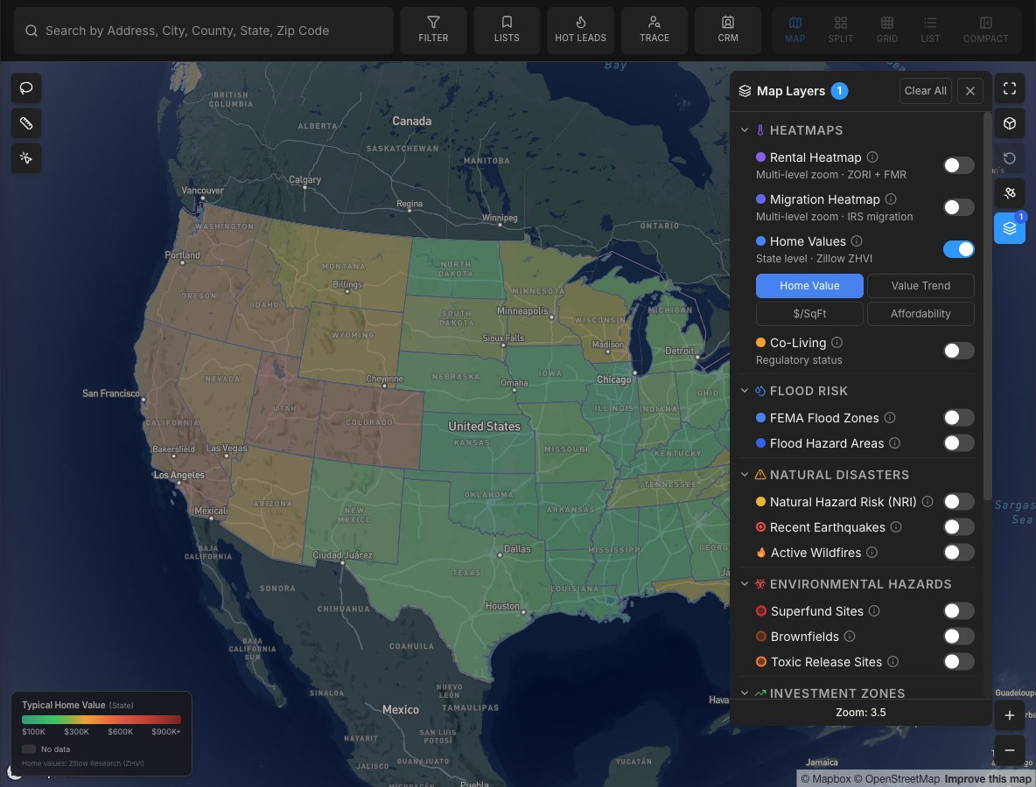This screenshot has height=787, width=1036.
Task: Click the Map Layers panel scrollbar
Action: point(987,306)
